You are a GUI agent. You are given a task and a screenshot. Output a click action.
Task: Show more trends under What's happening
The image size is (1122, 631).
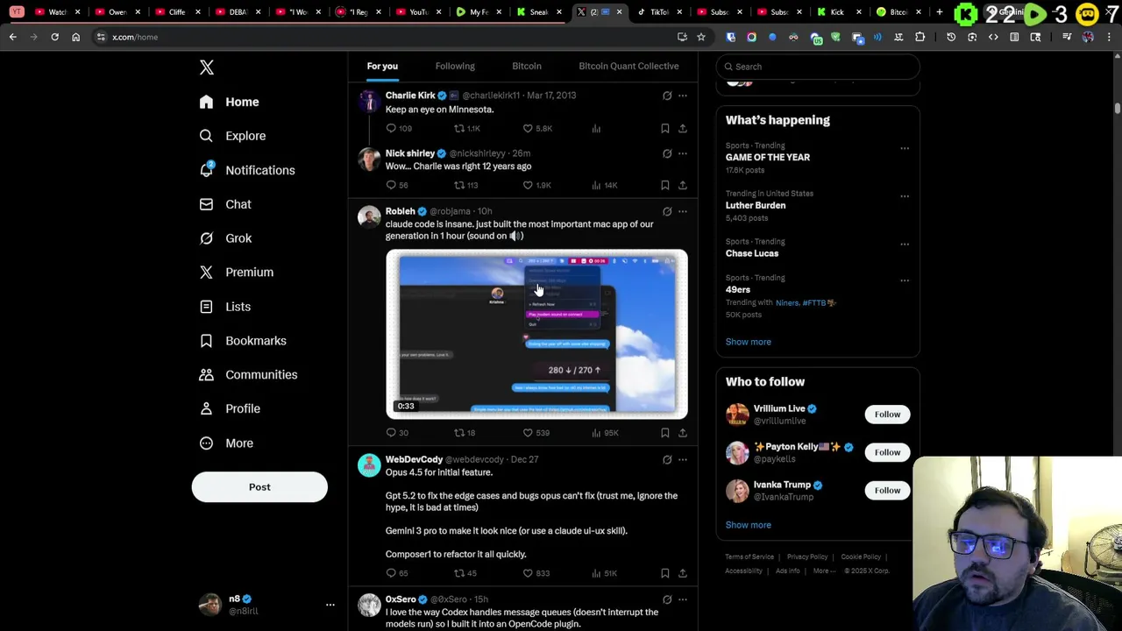click(749, 342)
